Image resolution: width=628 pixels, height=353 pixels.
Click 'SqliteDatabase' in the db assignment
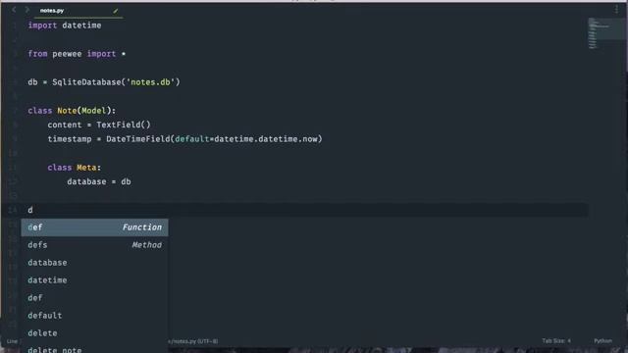[x=86, y=82]
